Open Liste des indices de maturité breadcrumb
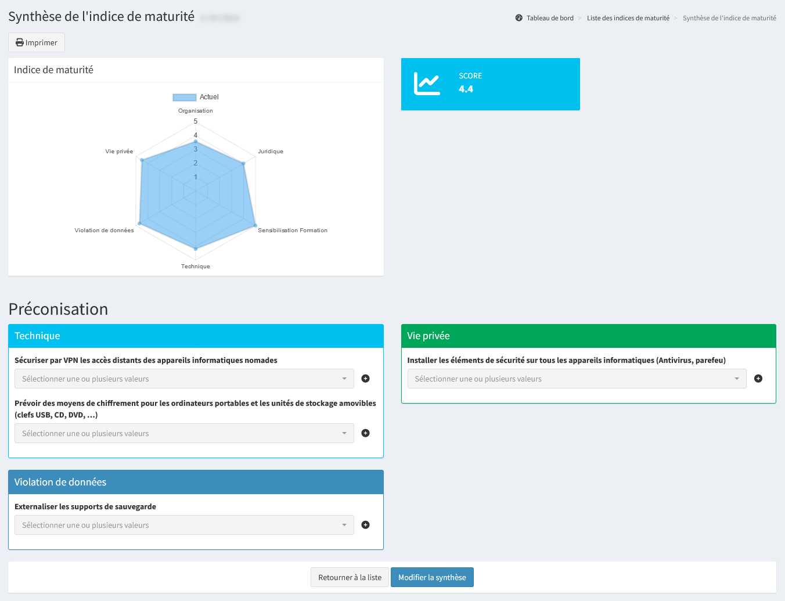785x601 pixels. coord(628,18)
